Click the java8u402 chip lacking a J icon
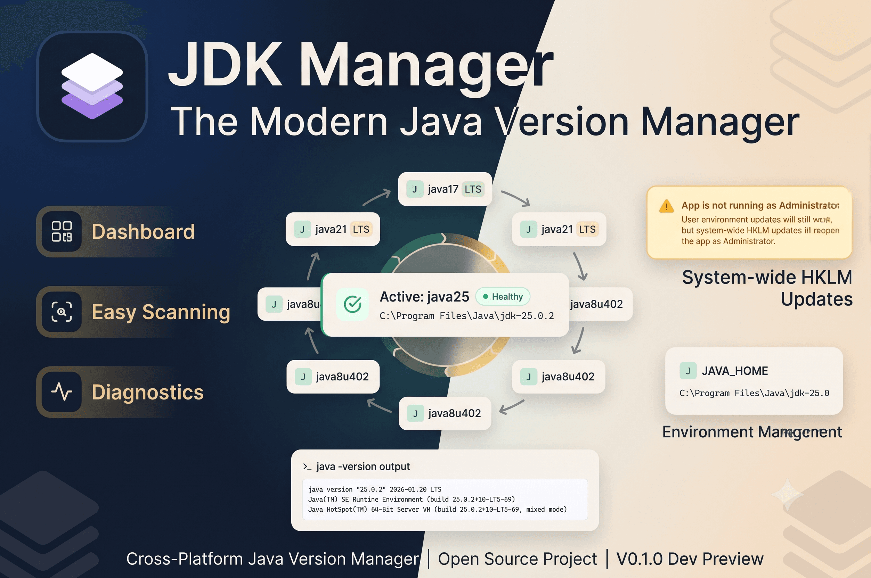This screenshot has height=578, width=871. 600,304
